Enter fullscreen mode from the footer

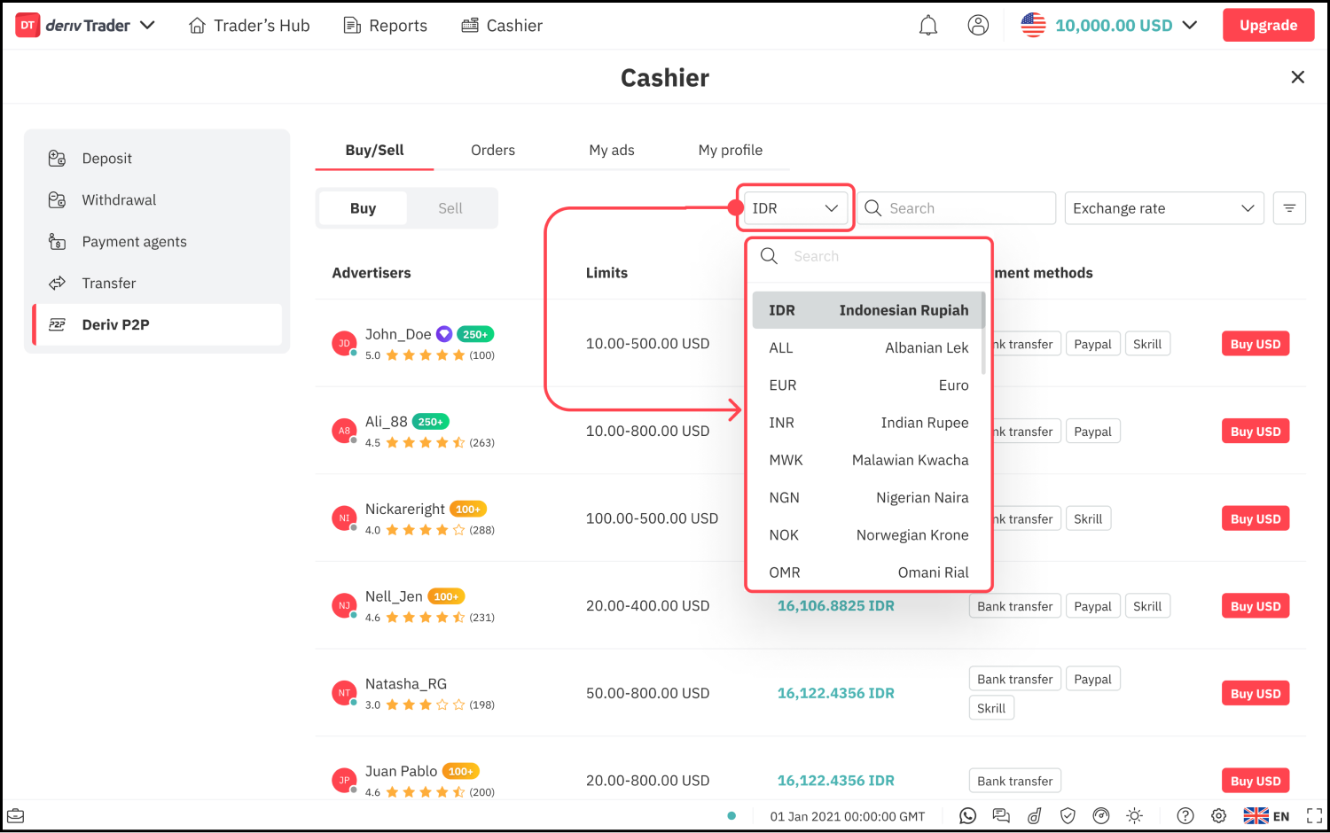pos(1314,816)
